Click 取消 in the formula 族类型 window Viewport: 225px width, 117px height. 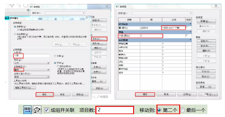[166, 94]
